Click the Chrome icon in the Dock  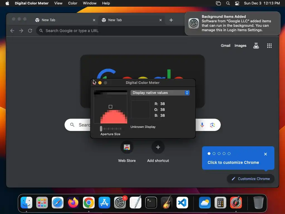[x=89, y=203]
